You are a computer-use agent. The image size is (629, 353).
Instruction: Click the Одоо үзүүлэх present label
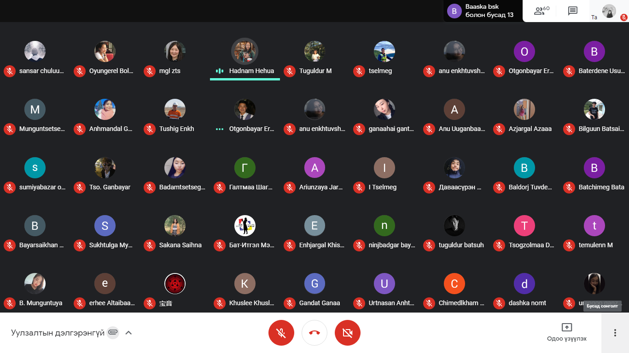[567, 339]
